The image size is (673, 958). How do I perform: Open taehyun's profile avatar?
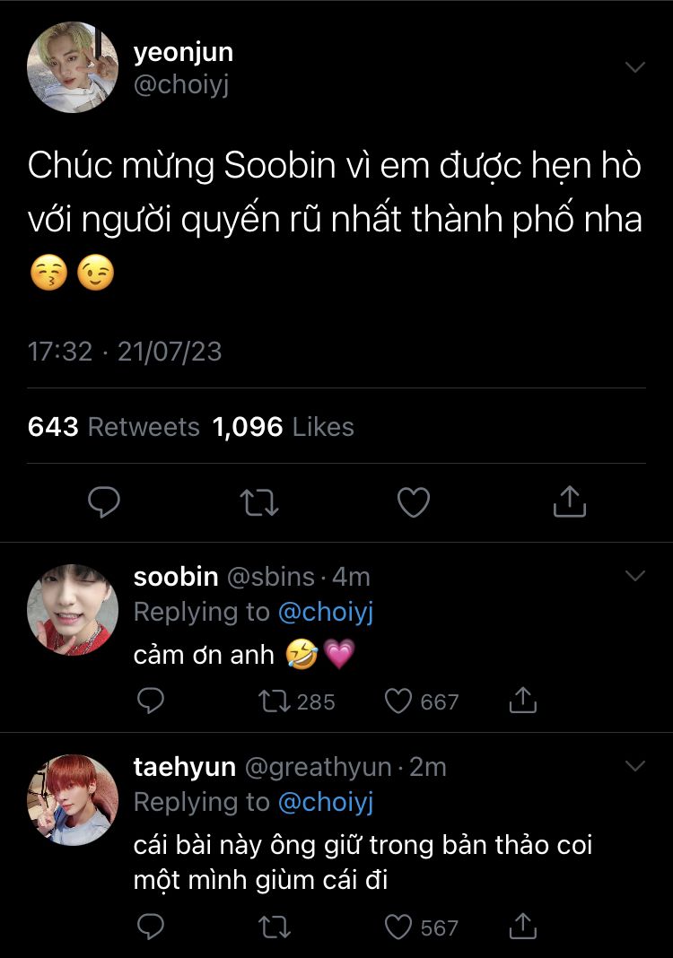[x=74, y=799]
